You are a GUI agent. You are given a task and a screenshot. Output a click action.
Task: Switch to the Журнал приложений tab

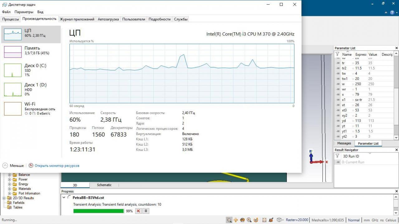click(77, 19)
